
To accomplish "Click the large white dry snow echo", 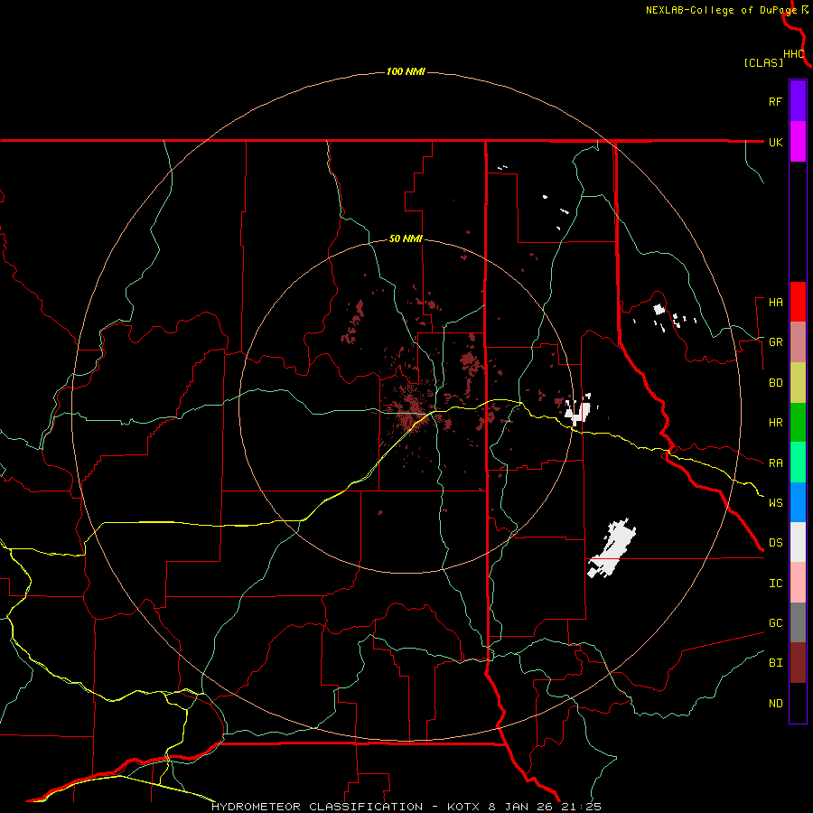I will click(612, 548).
